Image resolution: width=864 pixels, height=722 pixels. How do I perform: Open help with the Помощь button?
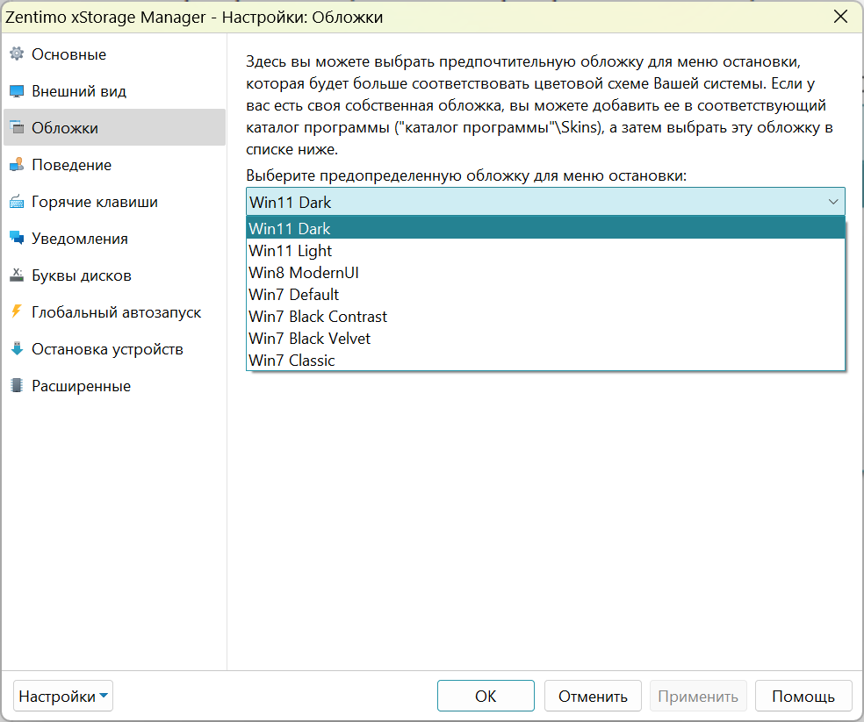click(803, 696)
